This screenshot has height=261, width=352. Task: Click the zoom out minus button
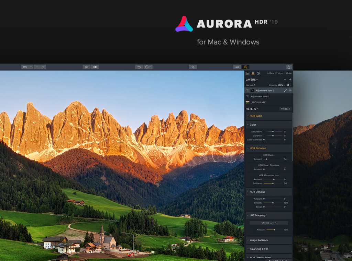tap(37, 67)
